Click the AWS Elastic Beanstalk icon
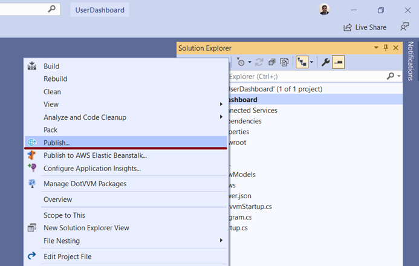Screen dimensions: 419x266 pos(32,155)
